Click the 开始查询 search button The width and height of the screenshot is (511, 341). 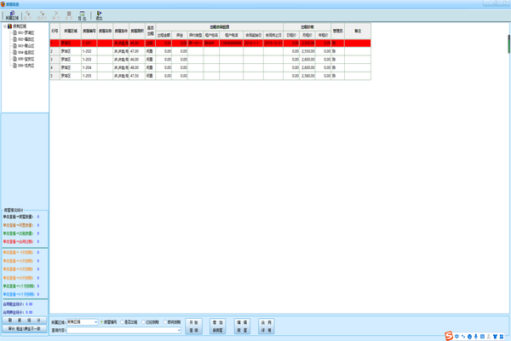[x=193, y=326]
